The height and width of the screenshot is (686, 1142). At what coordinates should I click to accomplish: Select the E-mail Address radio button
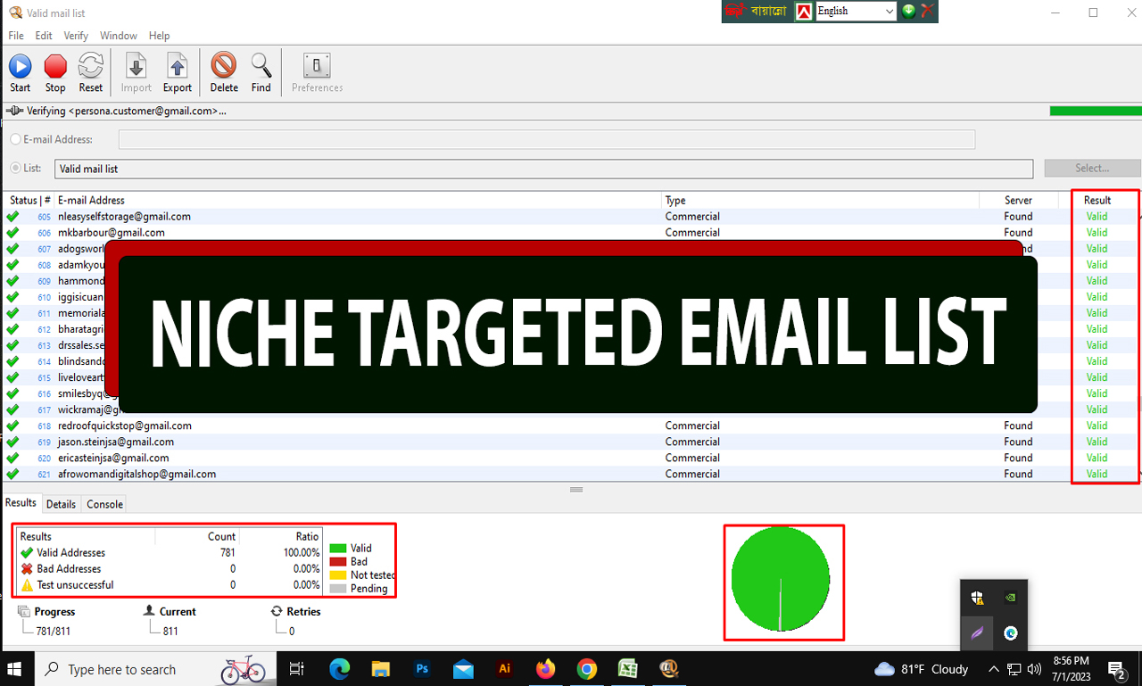click(x=14, y=139)
